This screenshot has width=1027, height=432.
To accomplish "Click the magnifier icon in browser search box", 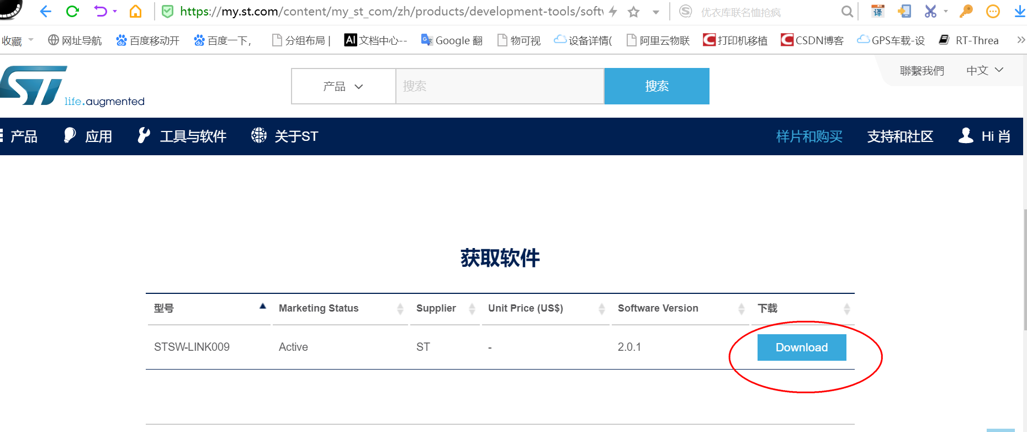I will click(847, 12).
